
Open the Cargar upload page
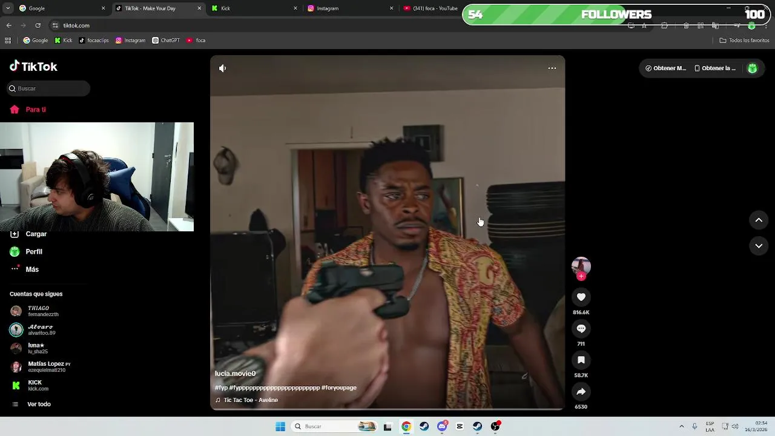(28, 234)
